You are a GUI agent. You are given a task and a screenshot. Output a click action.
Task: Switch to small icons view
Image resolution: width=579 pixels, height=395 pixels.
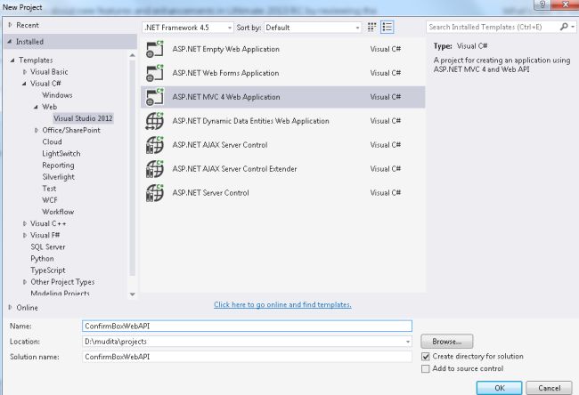pyautogui.click(x=371, y=27)
